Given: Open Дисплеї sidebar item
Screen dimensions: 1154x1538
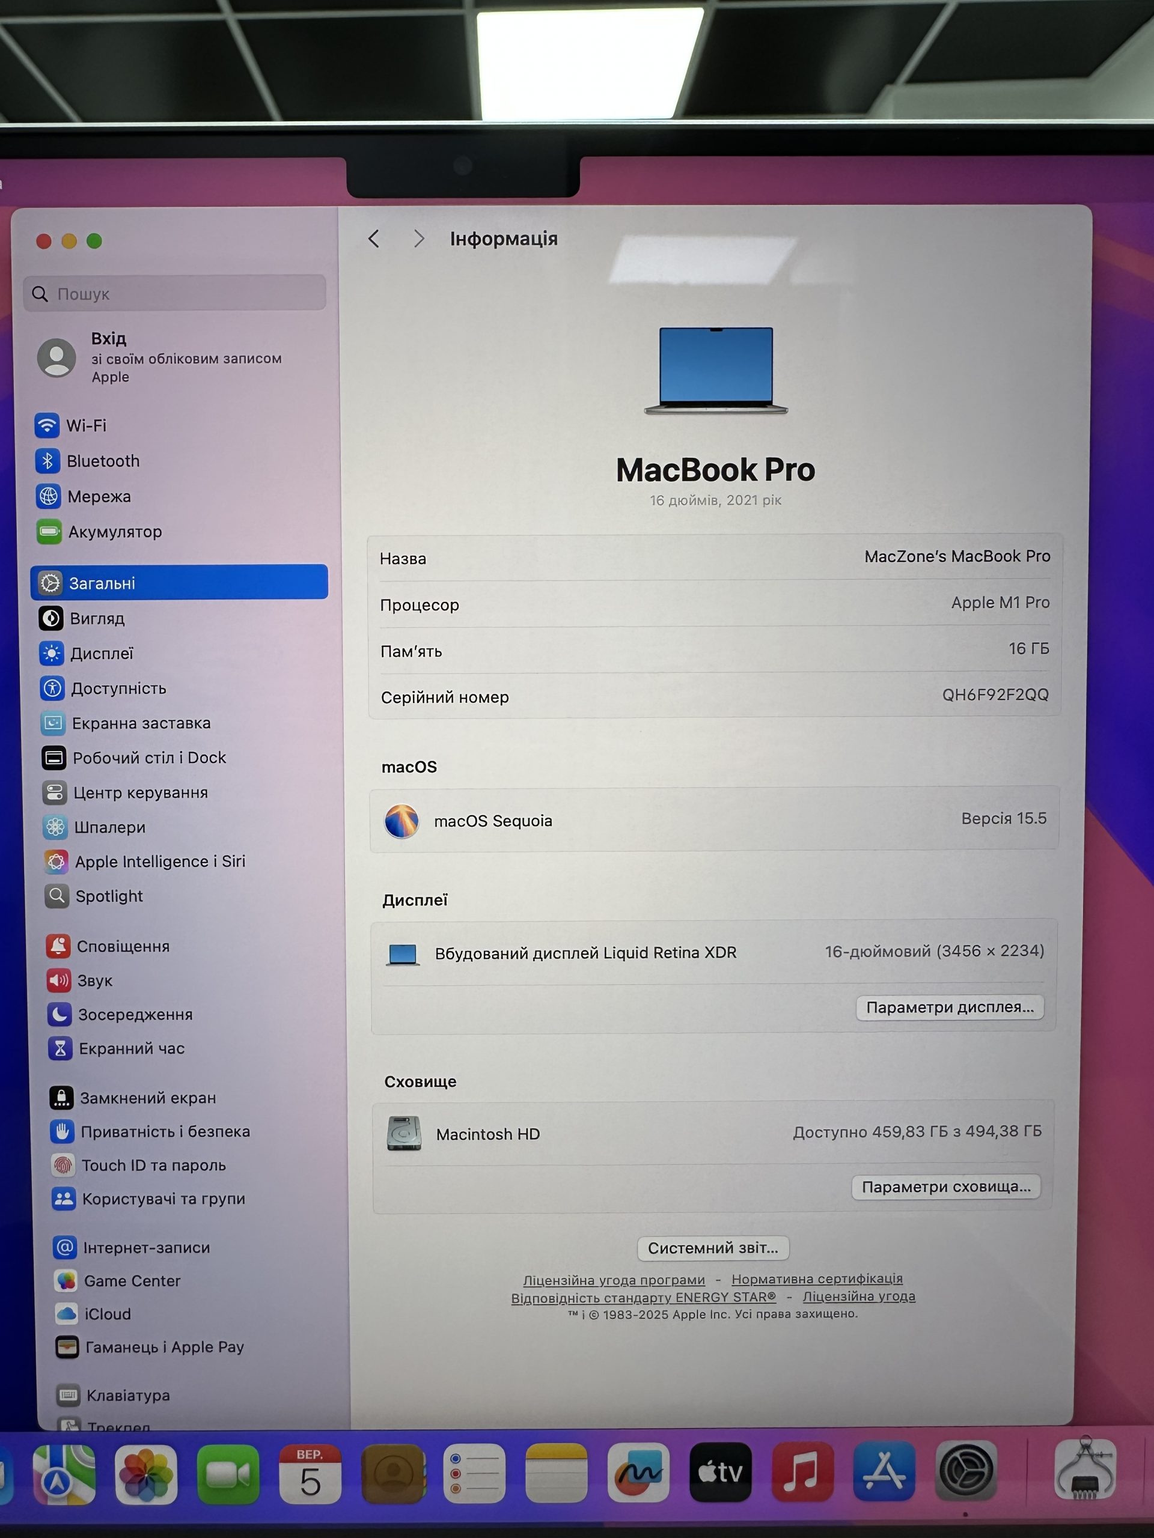Looking at the screenshot, I should pos(180,654).
